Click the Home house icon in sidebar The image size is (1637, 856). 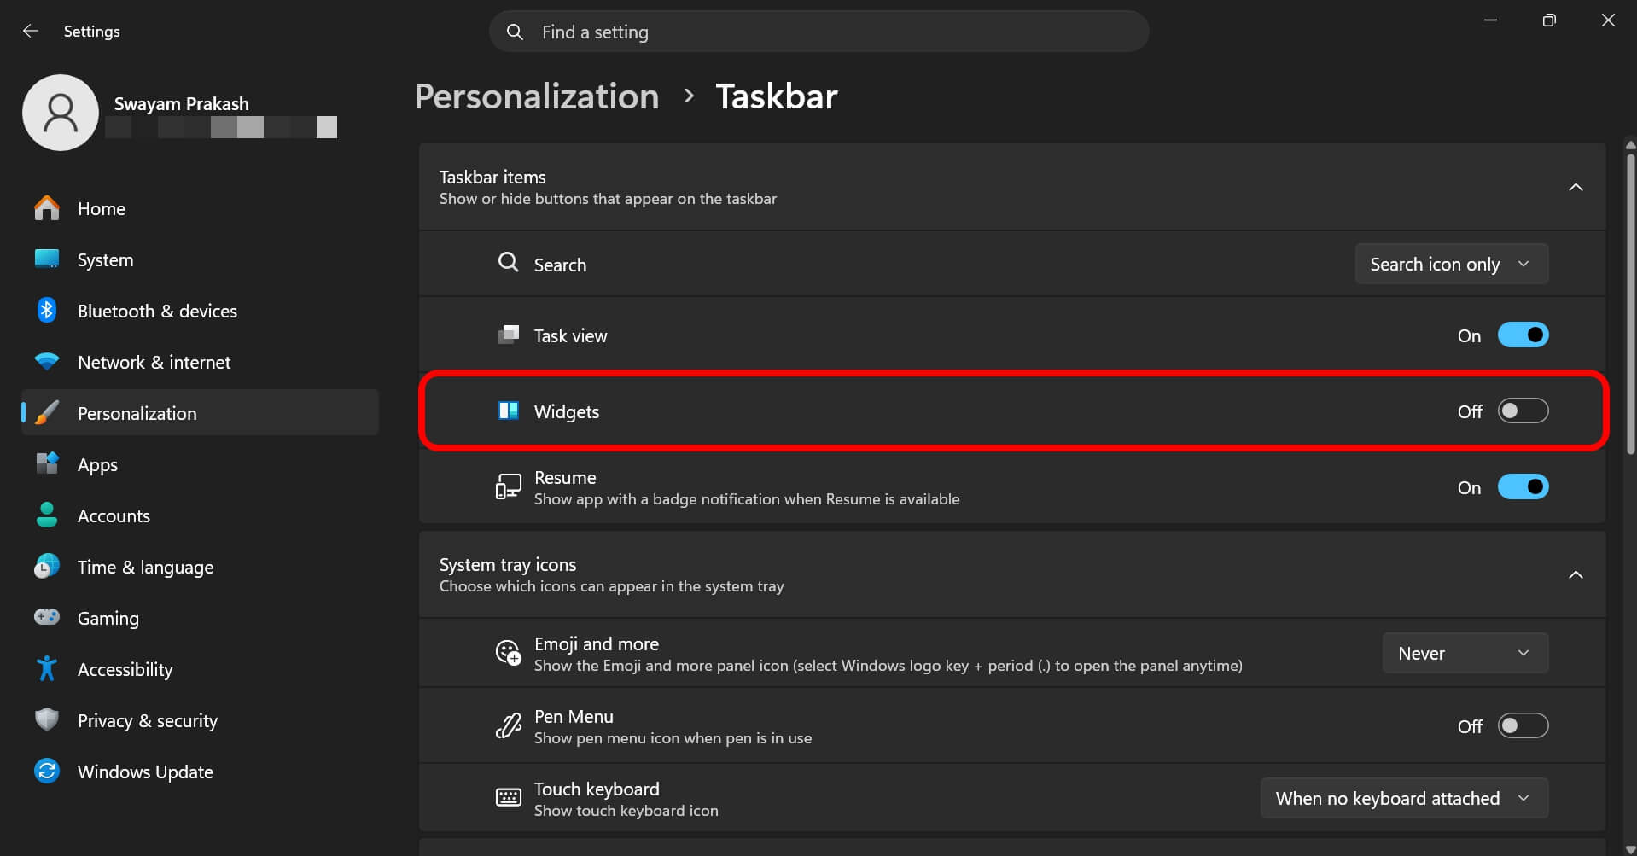click(47, 208)
